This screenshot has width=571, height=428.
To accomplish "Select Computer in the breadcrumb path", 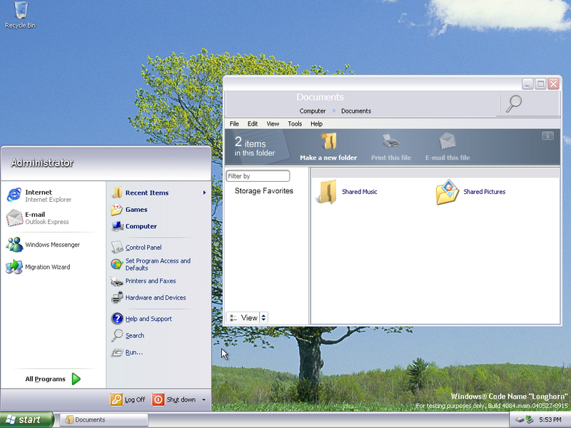I will point(313,111).
